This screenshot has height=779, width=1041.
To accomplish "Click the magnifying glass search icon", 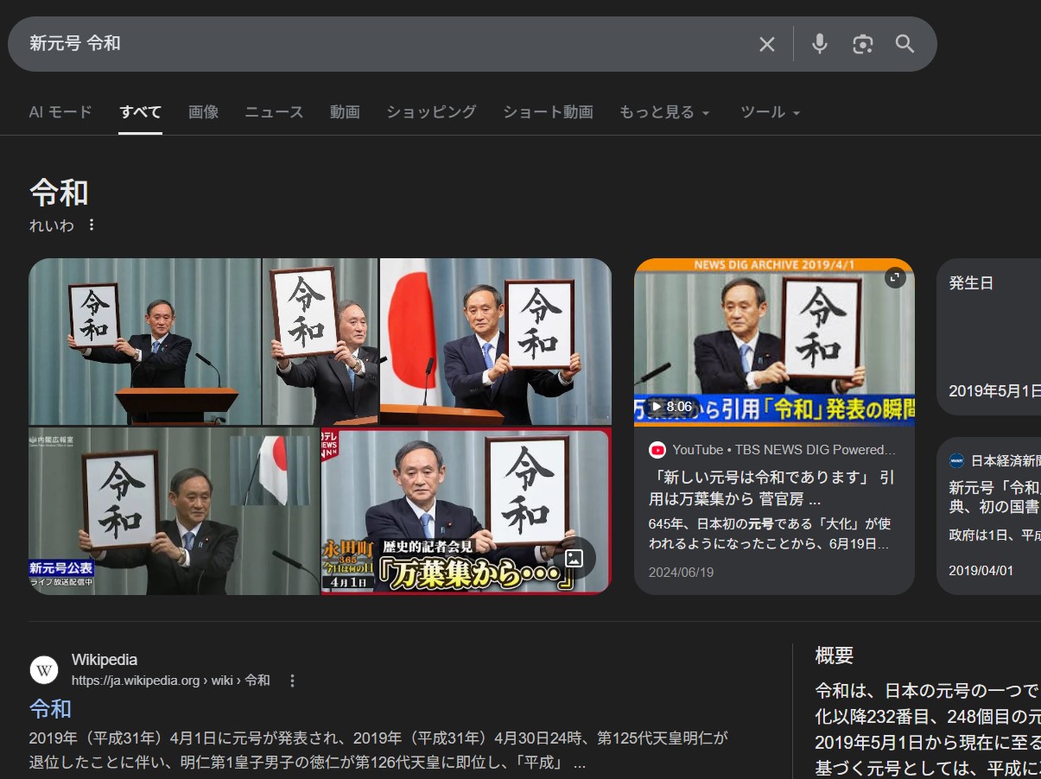I will (905, 44).
